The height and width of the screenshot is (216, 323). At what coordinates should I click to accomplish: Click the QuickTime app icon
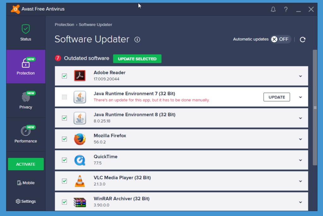coord(80,160)
